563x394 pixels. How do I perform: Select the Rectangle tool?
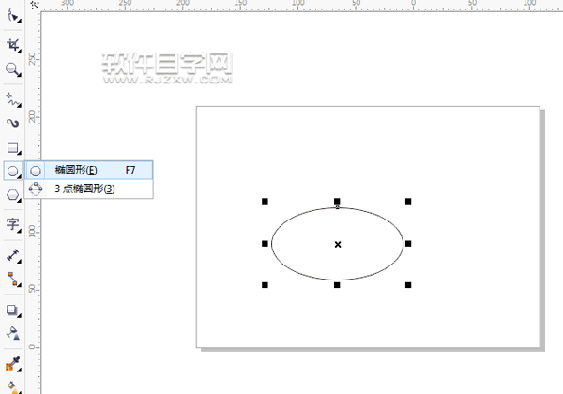tap(13, 147)
